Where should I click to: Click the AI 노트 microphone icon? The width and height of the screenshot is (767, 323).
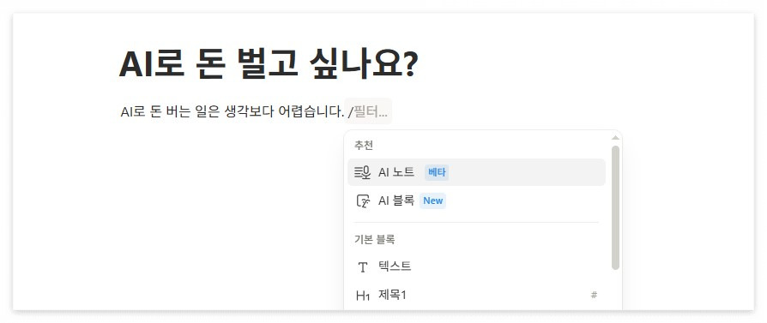[362, 172]
